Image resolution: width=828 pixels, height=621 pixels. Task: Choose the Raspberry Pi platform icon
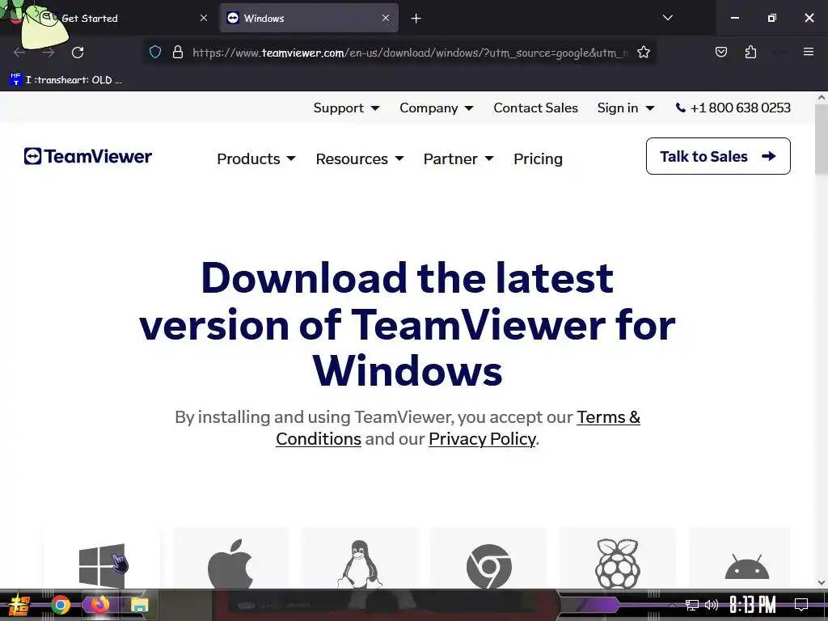click(618, 564)
